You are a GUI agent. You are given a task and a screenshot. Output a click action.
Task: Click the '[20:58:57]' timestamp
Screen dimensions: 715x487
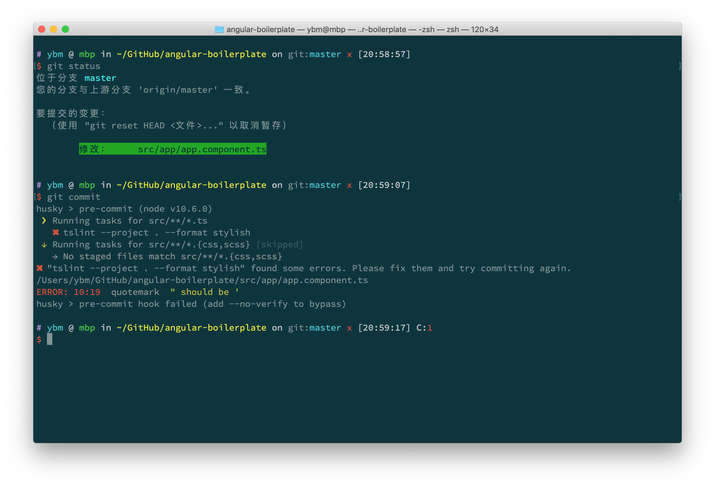tap(384, 54)
